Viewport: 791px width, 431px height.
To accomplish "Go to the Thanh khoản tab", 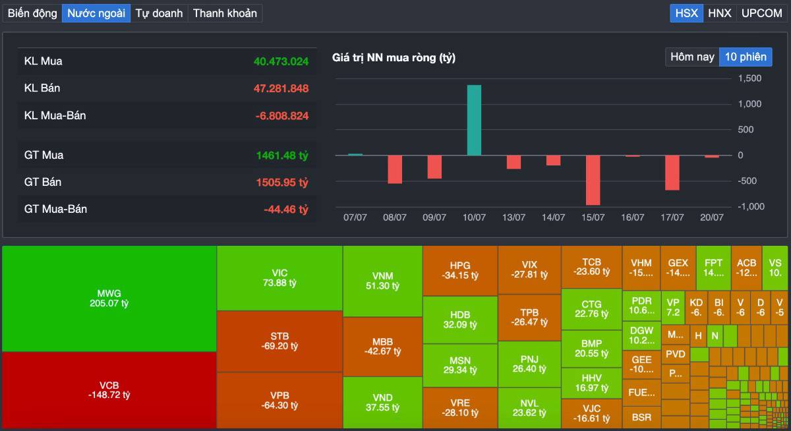I will [225, 13].
